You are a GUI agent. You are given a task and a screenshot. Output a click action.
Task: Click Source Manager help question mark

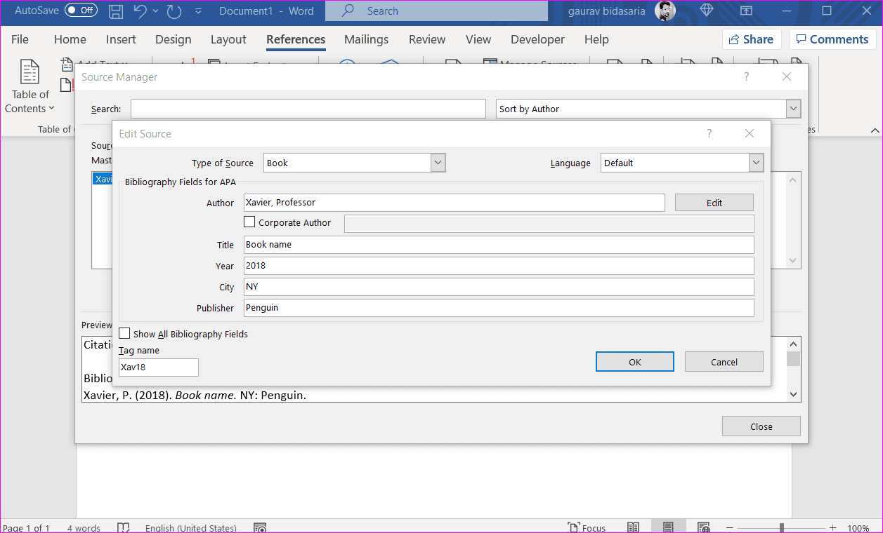(746, 77)
